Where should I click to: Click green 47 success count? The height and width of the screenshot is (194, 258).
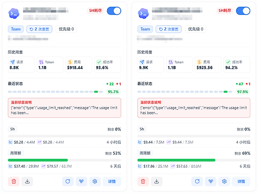pos(239,84)
